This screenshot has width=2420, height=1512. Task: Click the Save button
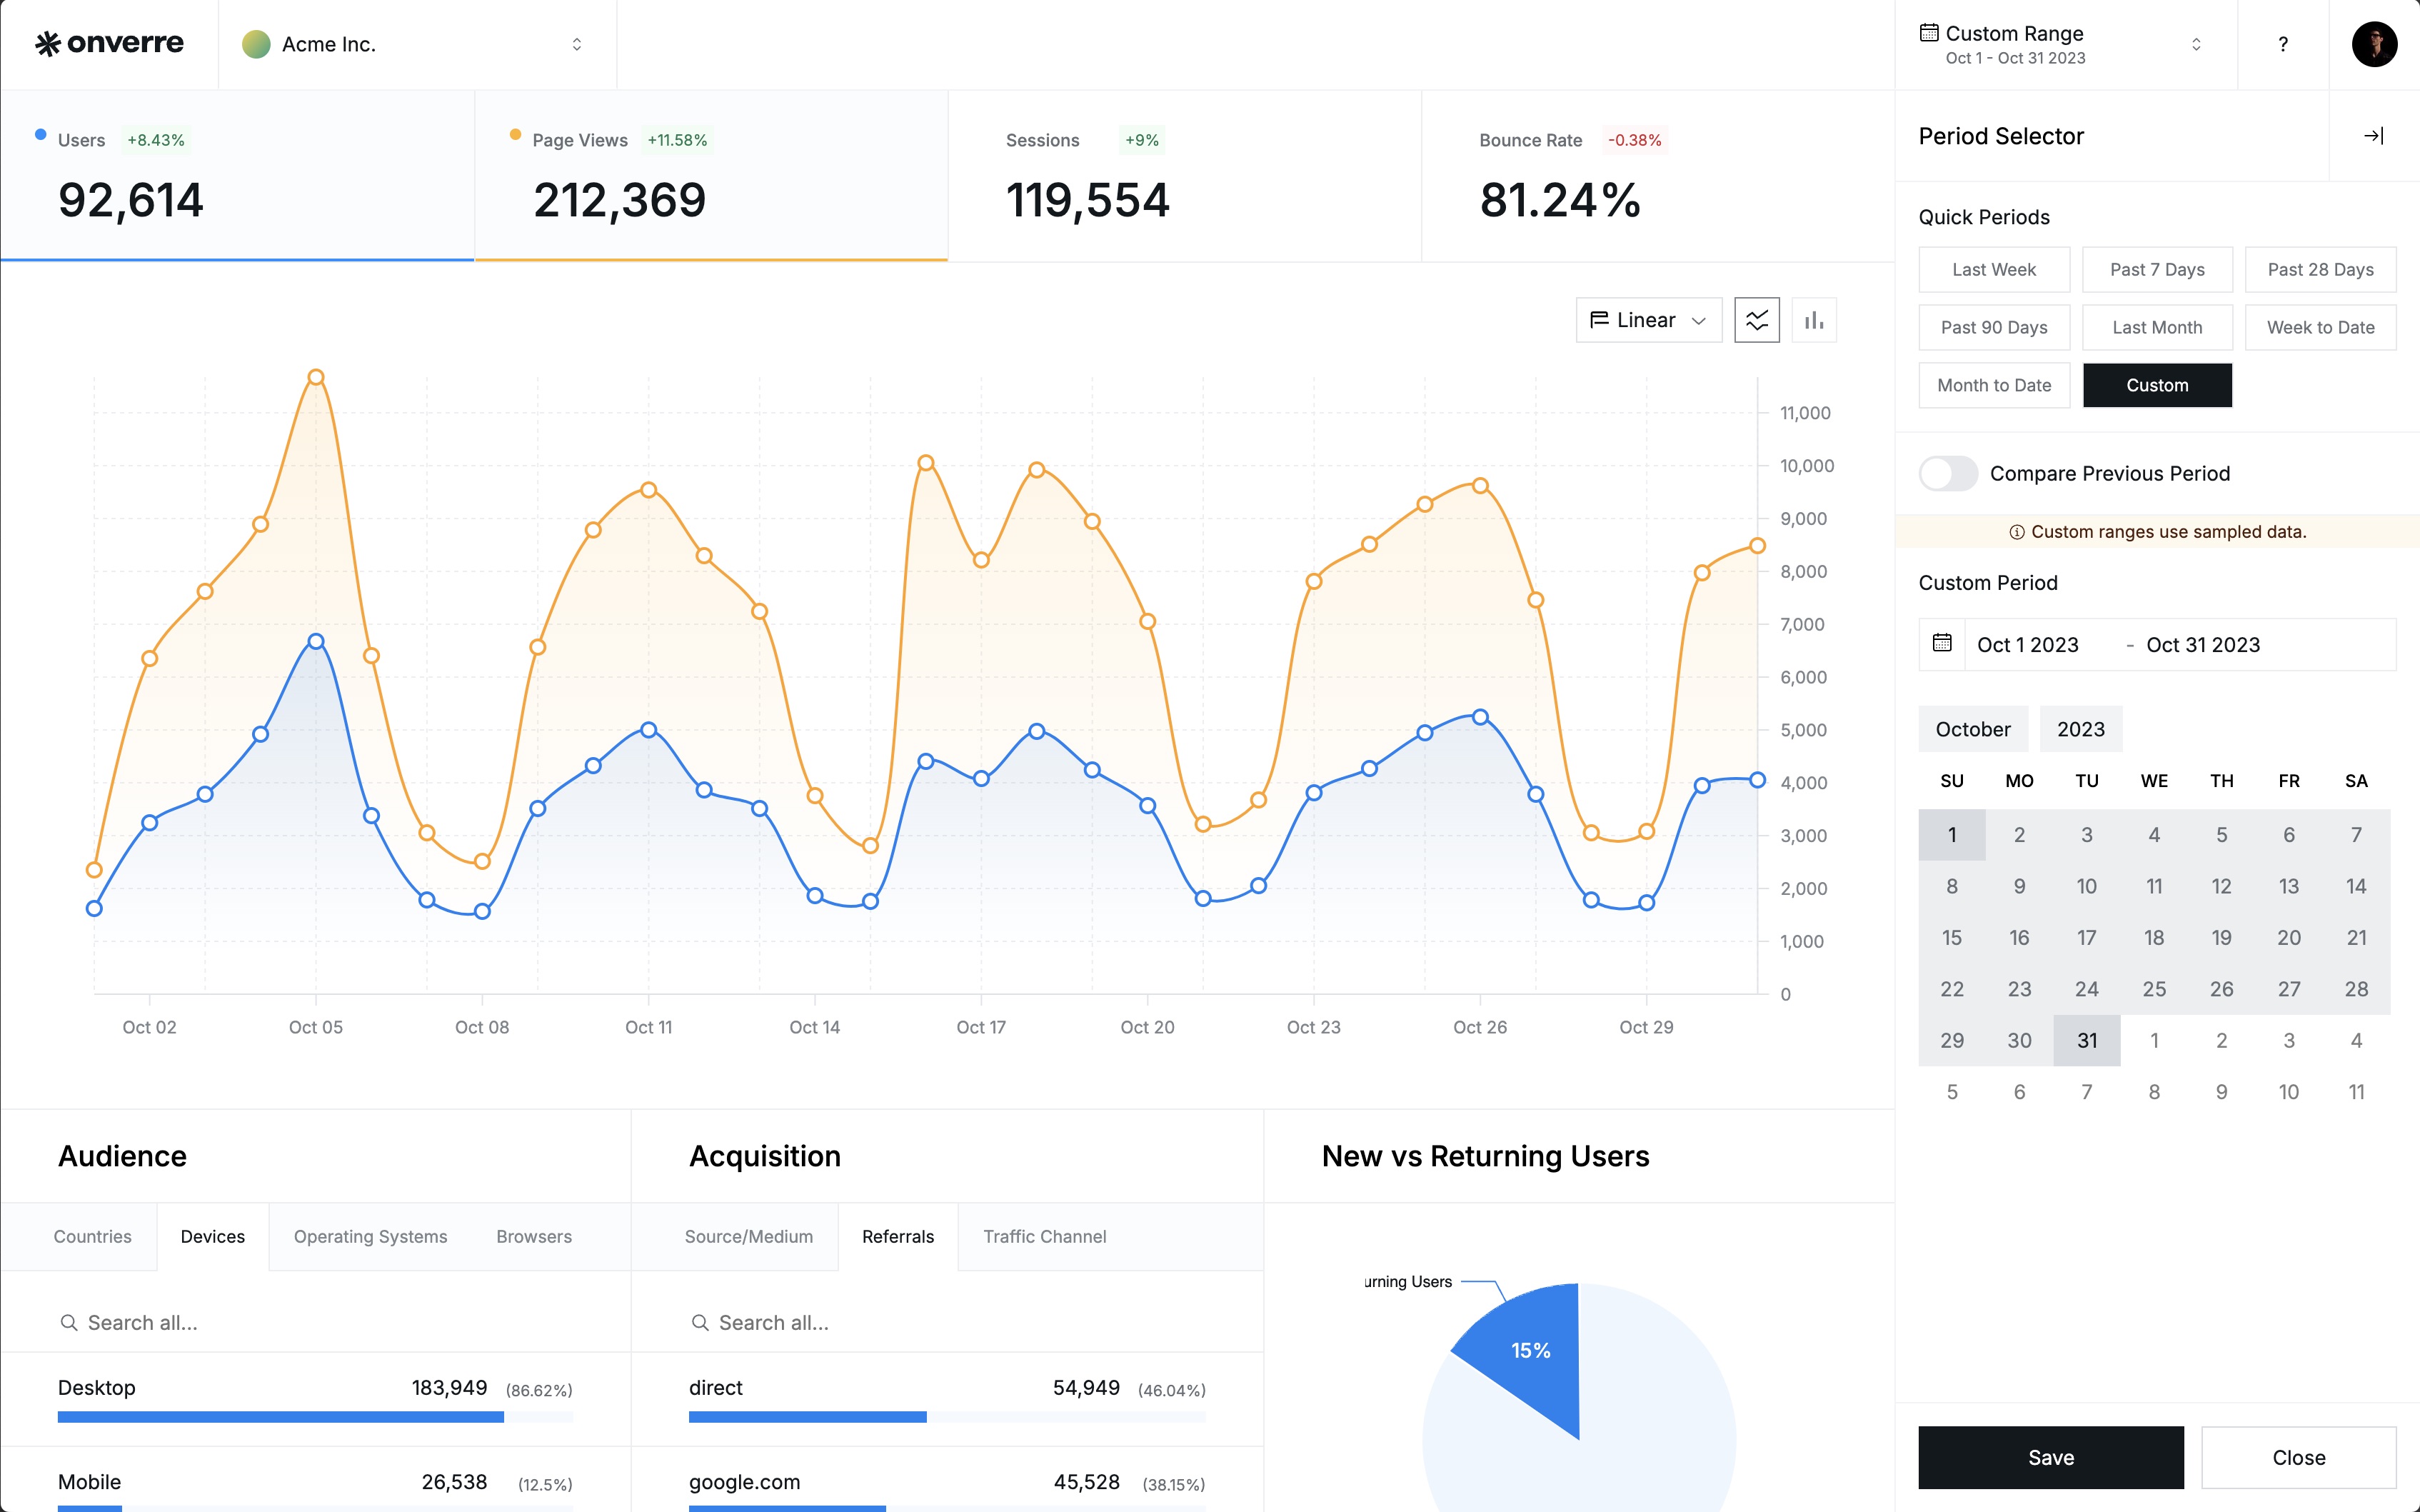pos(2050,1457)
